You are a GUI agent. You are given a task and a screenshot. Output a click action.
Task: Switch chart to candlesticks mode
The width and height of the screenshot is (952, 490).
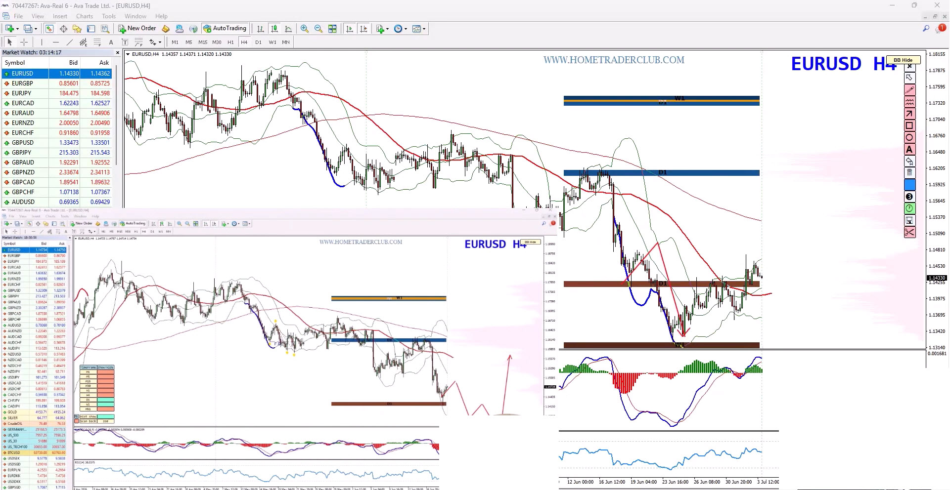coord(274,29)
